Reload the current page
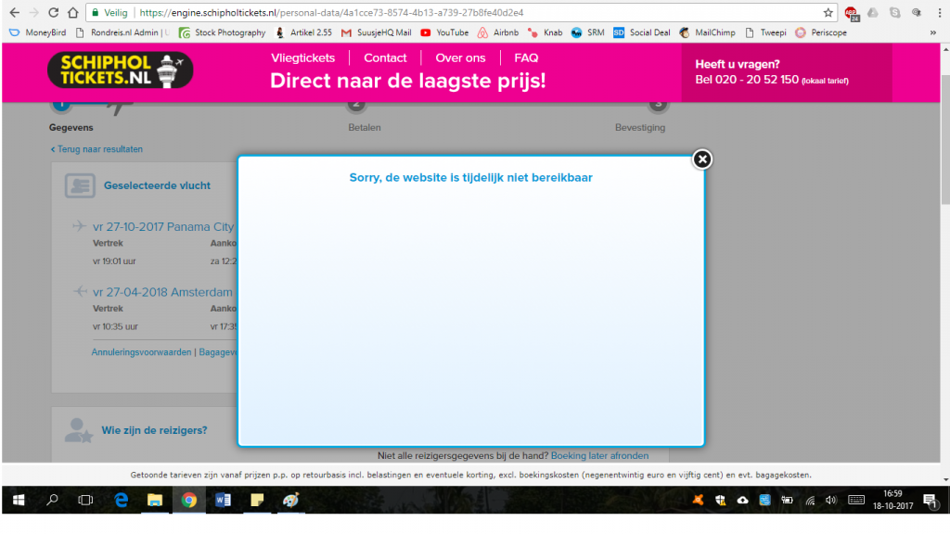Screen dimensions: 950x534 coord(53,13)
